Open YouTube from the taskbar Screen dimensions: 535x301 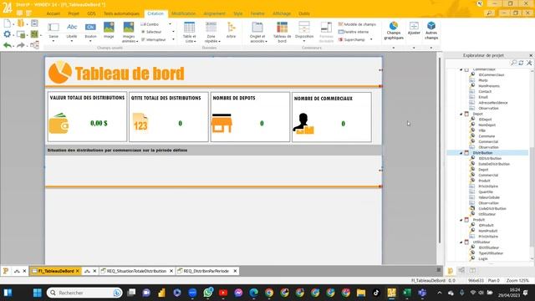[223, 293]
